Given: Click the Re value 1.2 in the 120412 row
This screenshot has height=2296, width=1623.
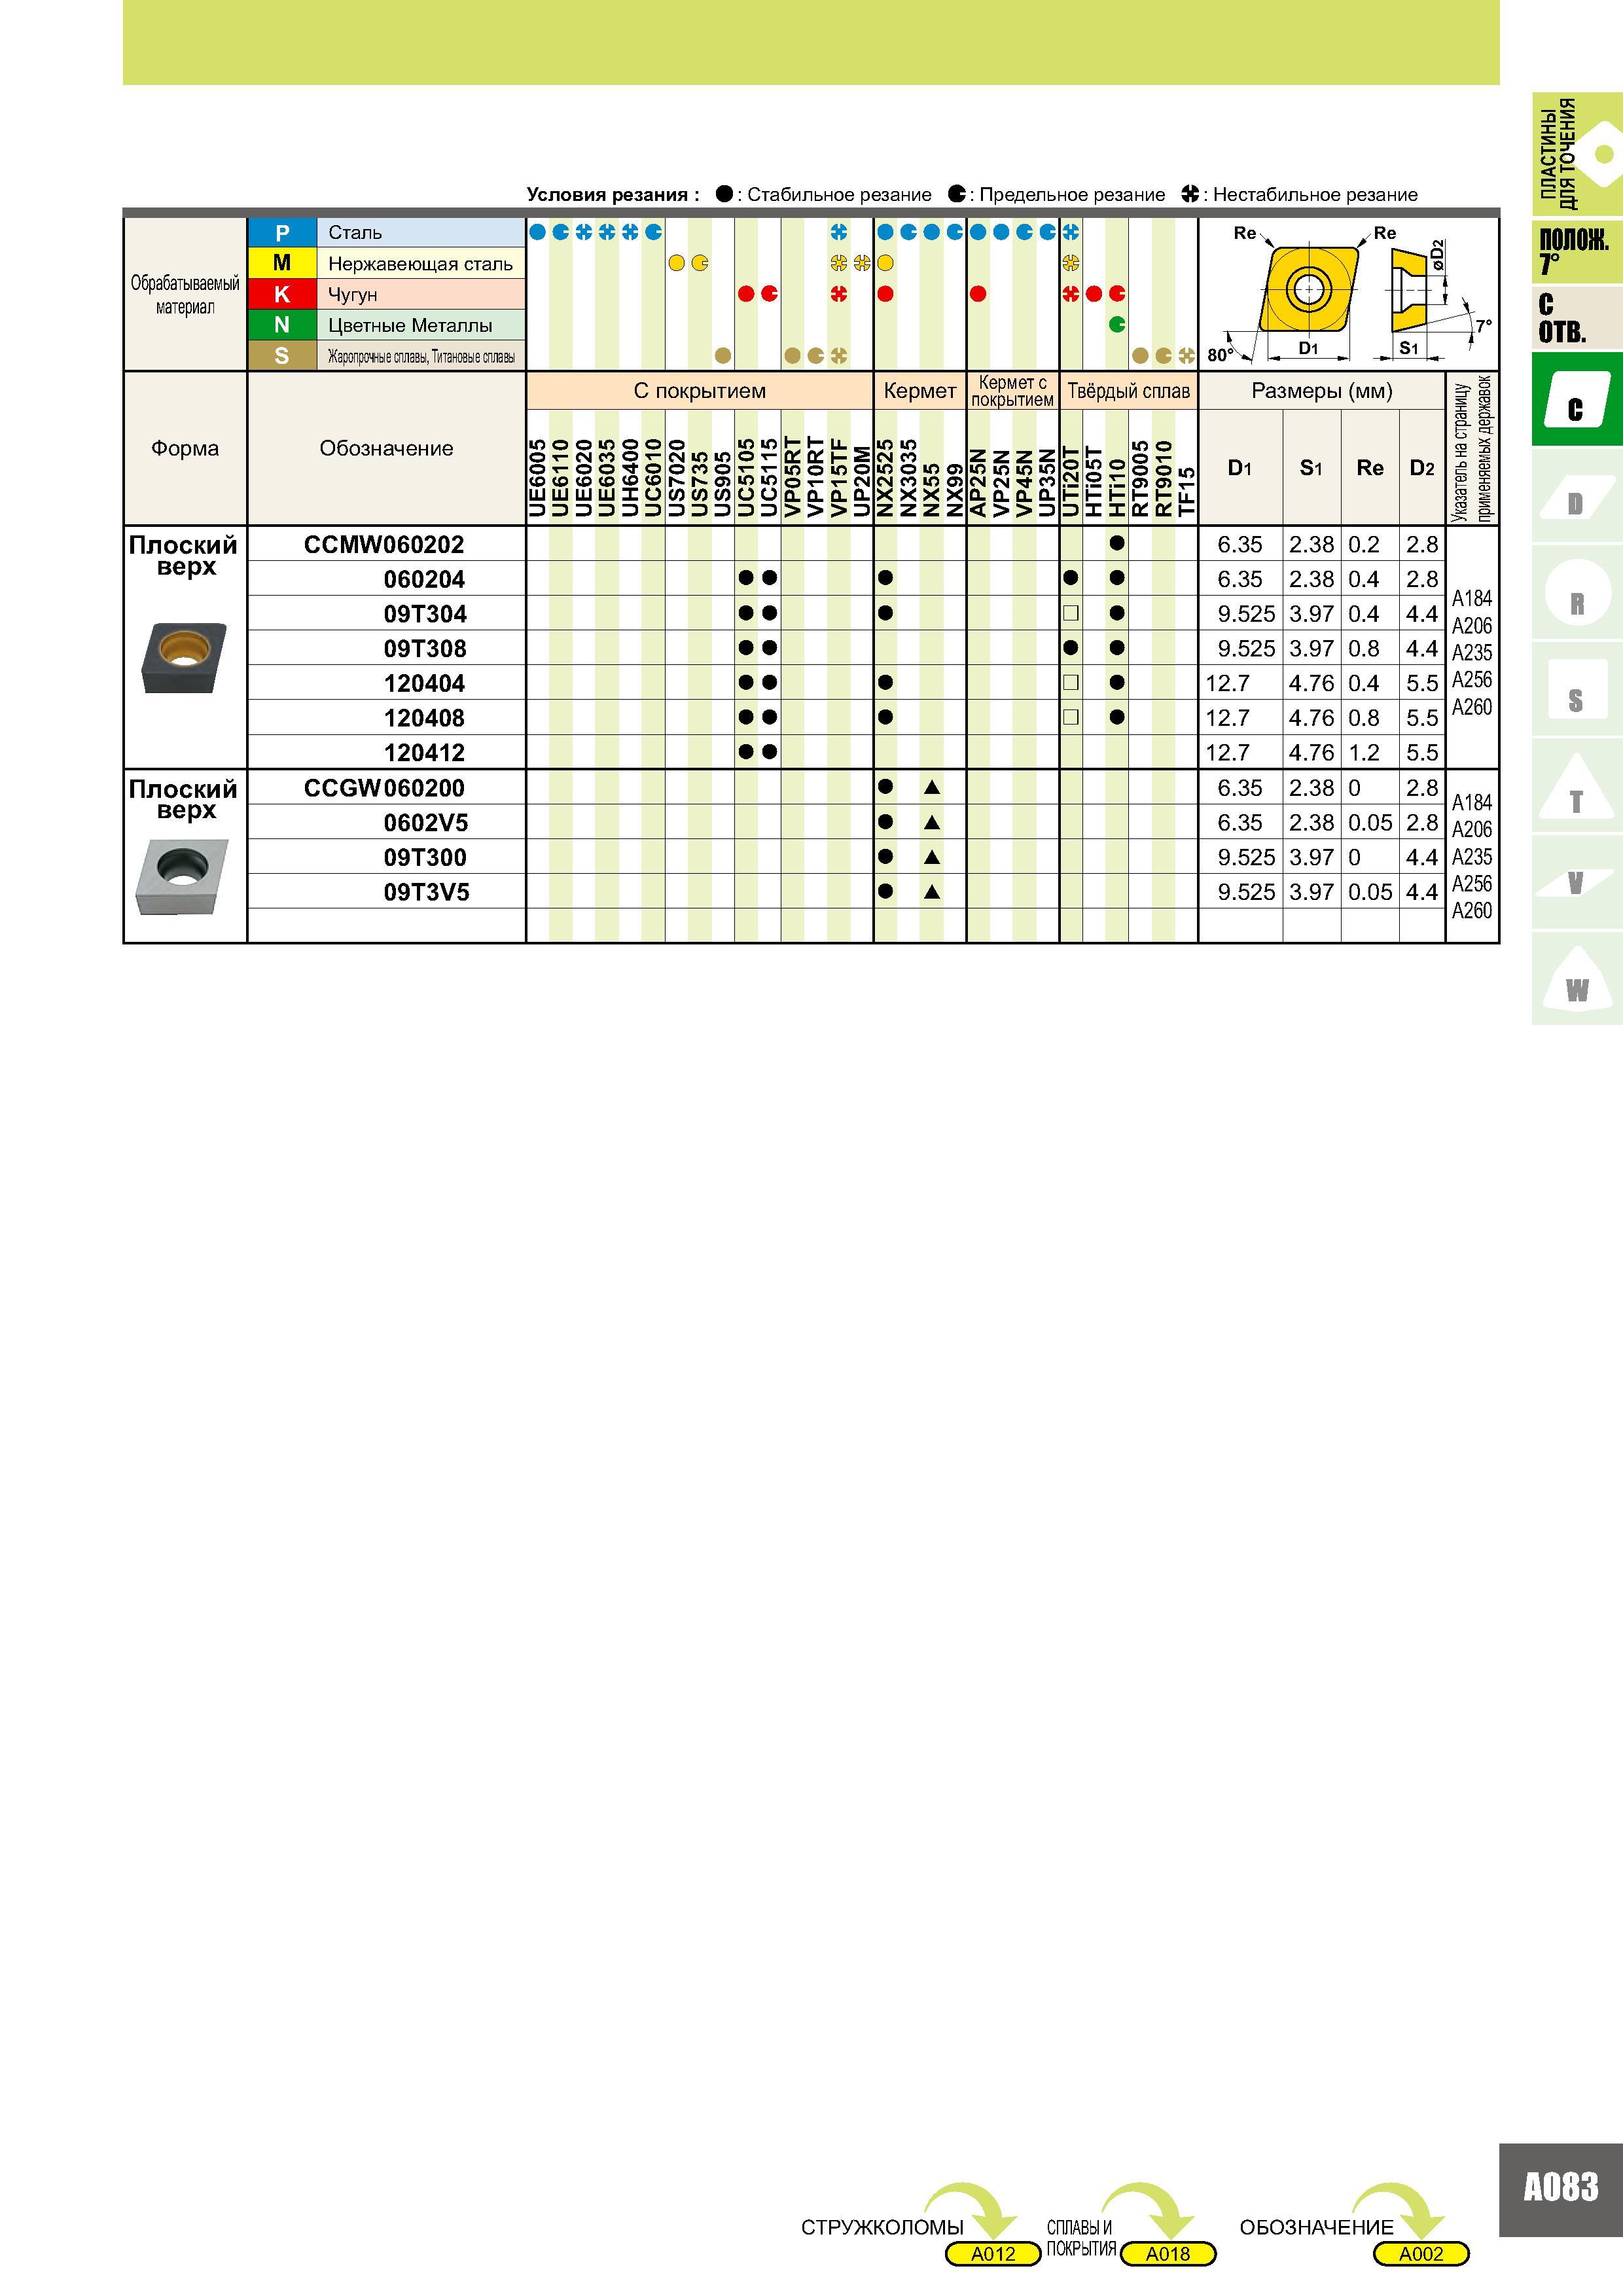Looking at the screenshot, I should [1364, 753].
